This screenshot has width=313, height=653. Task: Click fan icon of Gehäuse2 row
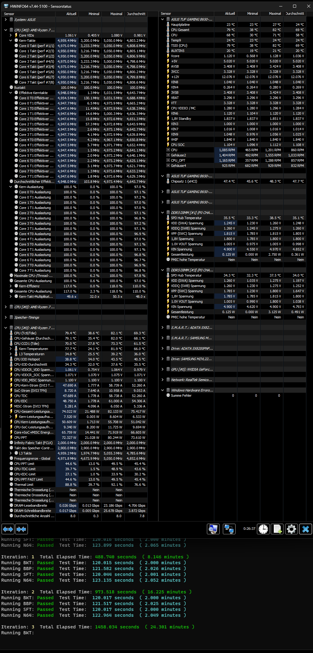(x=168, y=155)
